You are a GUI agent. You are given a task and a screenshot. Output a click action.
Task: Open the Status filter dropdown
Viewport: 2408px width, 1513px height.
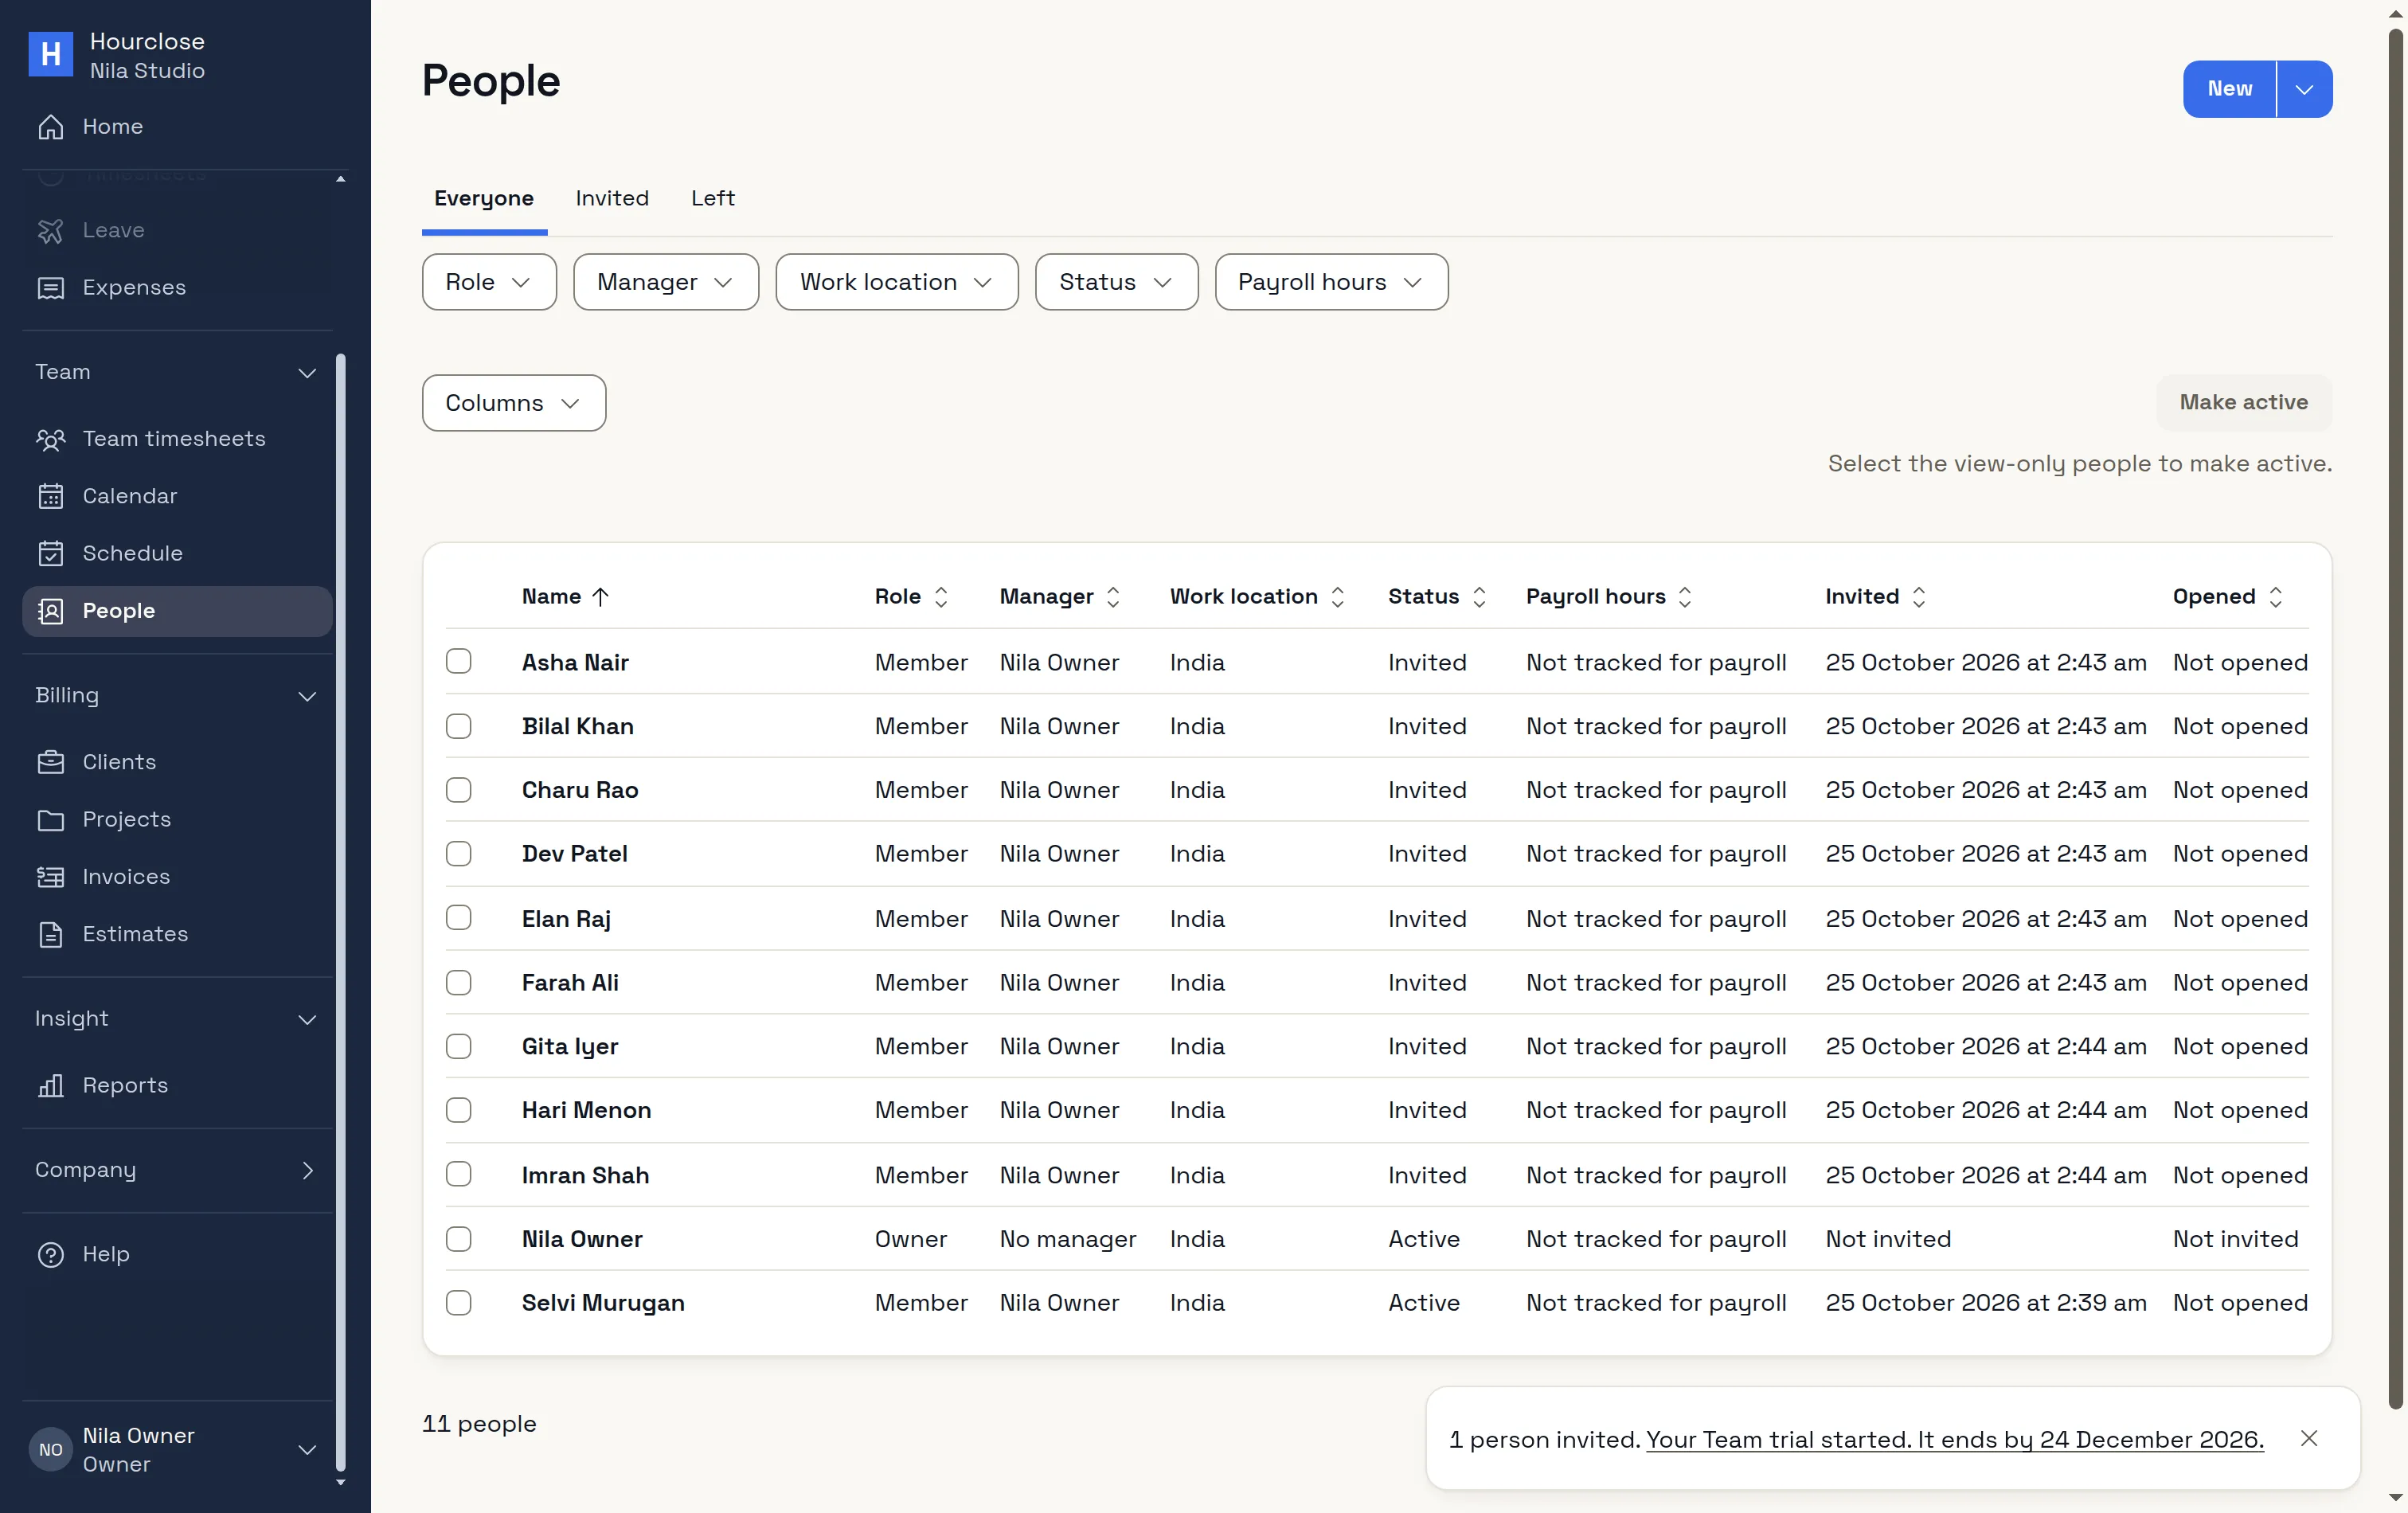pyautogui.click(x=1116, y=282)
